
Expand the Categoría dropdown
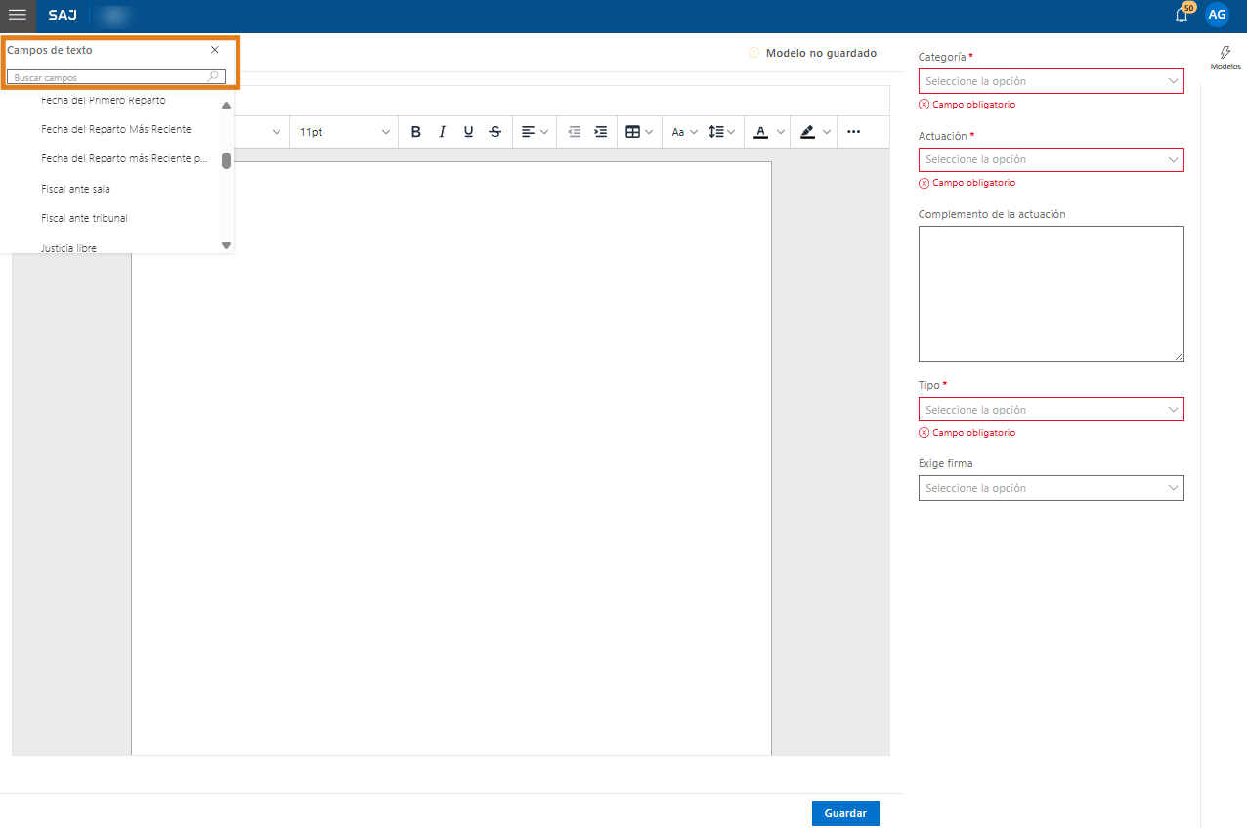pos(1051,81)
